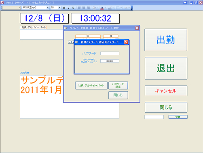Click the small 管理 button
The width and height of the screenshot is (203, 153).
pyautogui.click(x=178, y=117)
